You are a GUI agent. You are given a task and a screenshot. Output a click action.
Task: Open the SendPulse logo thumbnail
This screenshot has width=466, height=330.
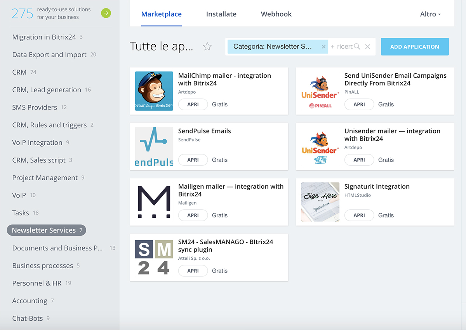pos(154,146)
